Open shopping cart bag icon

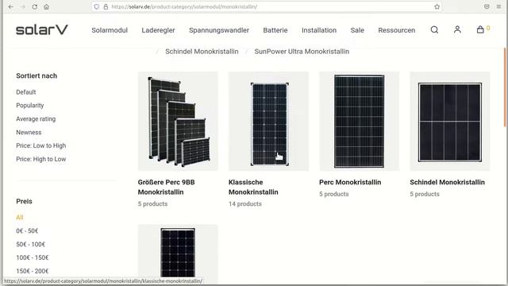(480, 30)
